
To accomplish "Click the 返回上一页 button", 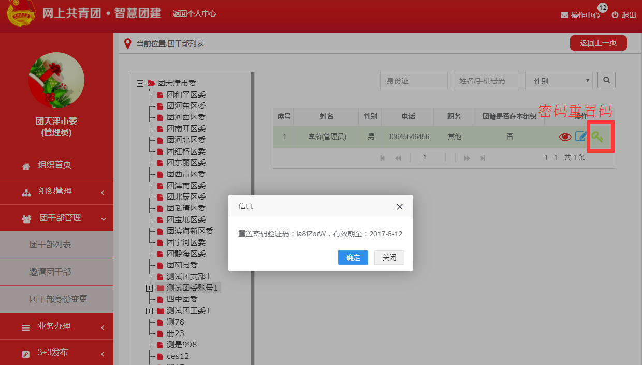I will (x=599, y=43).
